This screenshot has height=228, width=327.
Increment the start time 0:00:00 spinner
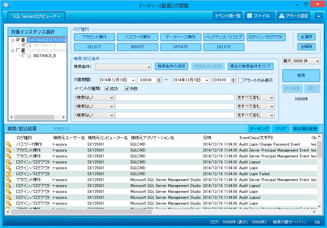[159, 79]
